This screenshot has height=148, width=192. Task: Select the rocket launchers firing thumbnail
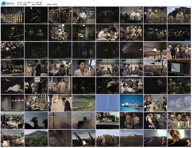click(84, 138)
